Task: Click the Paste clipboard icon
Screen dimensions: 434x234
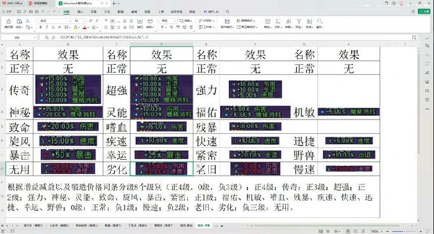Action: click(x=19, y=22)
